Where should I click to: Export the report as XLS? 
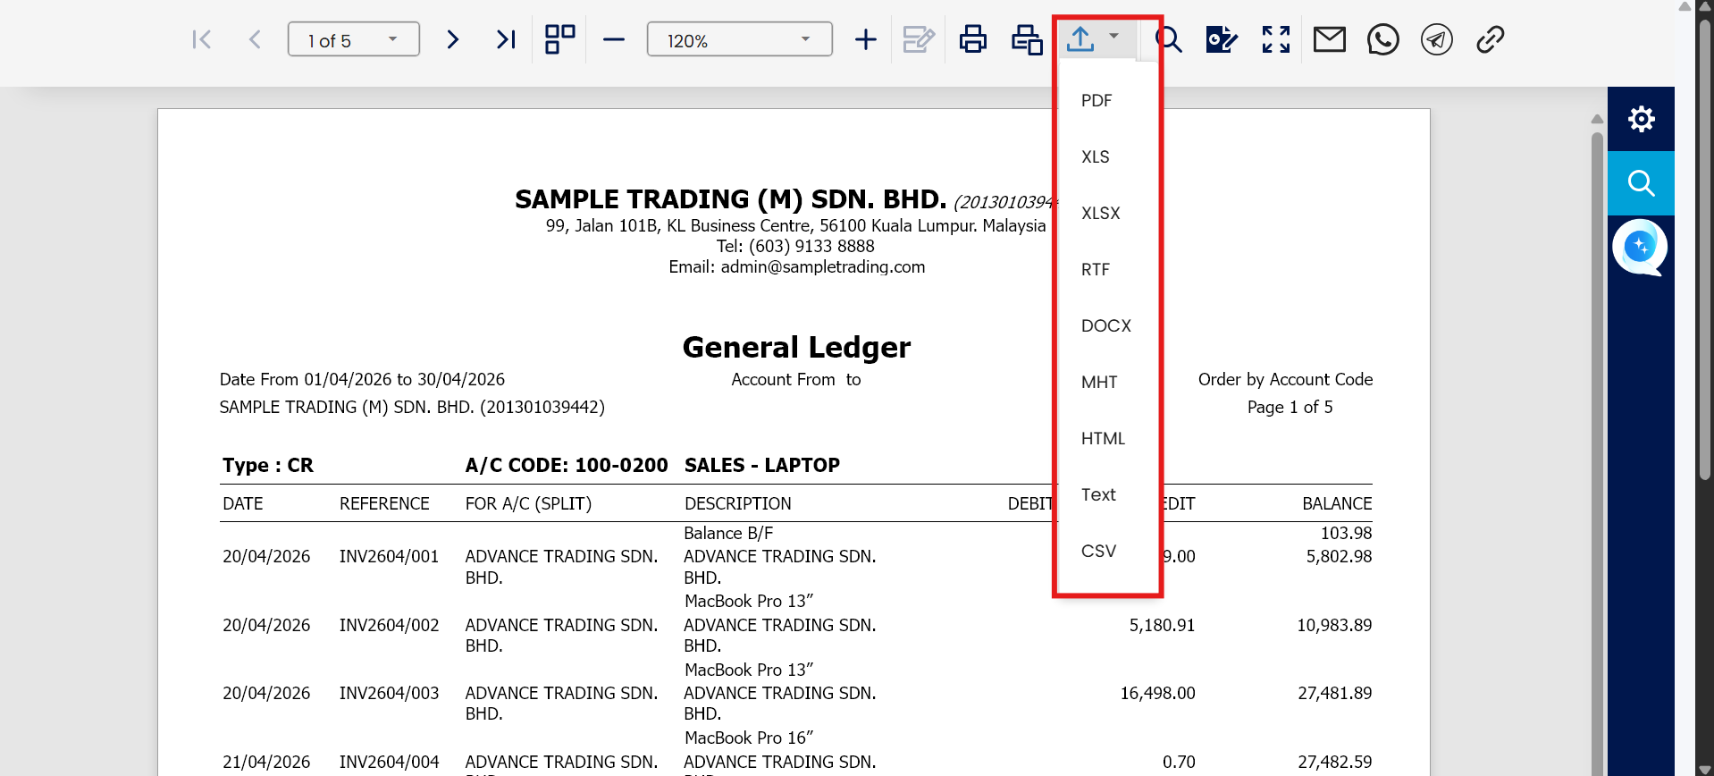1107,156
